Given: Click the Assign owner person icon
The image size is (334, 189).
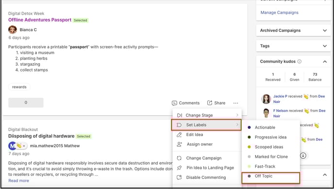Looking at the screenshot, I should click(x=179, y=144).
